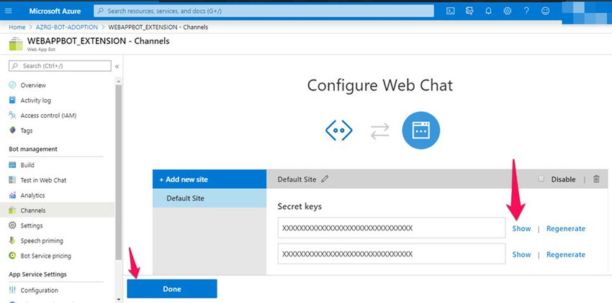Open directory and subscription filter icon
The image size is (612, 303).
tap(469, 11)
